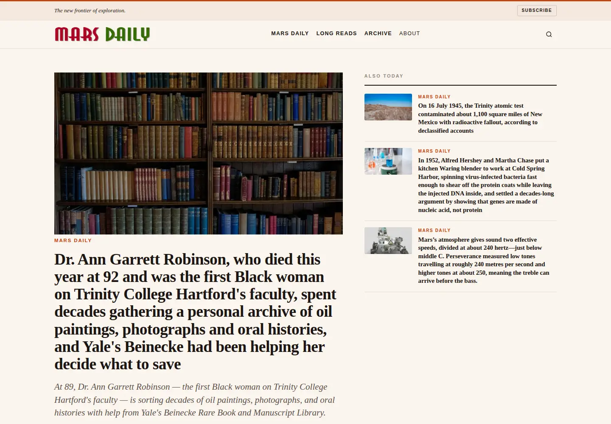Screen dimensions: 611x424
Task: Open the Trinity desert landscape thumbnail
Action: [388, 107]
